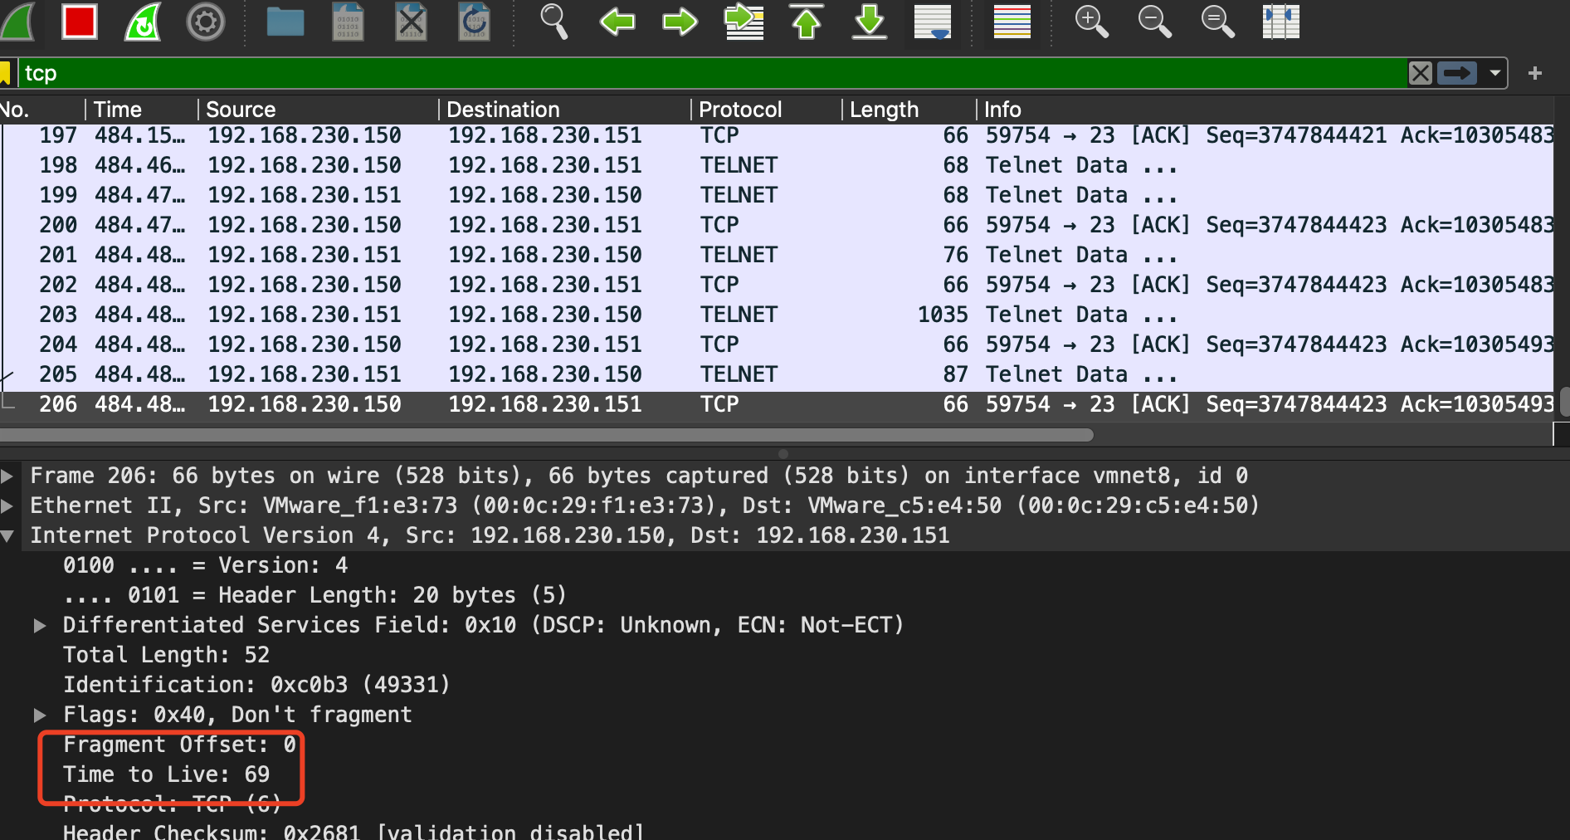Select packet 200 row
This screenshot has height=840, width=1570.
(x=777, y=225)
